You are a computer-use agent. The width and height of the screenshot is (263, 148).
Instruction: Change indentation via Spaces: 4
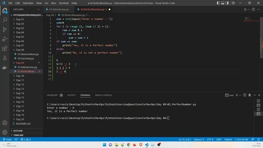[x=199, y=139]
